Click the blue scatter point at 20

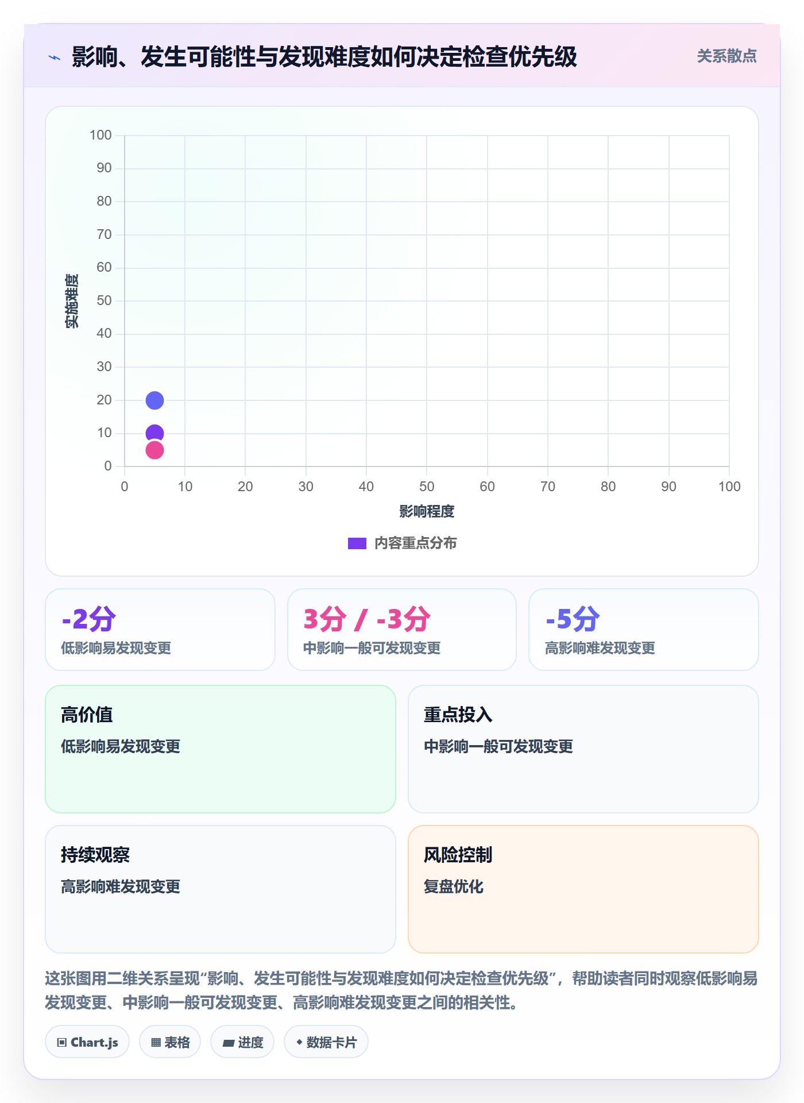154,400
